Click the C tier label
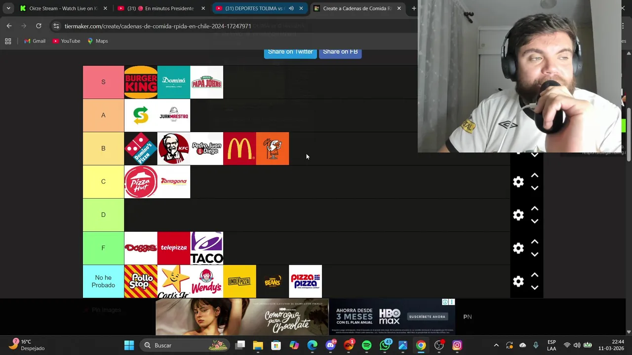This screenshot has width=632, height=355. click(x=103, y=181)
